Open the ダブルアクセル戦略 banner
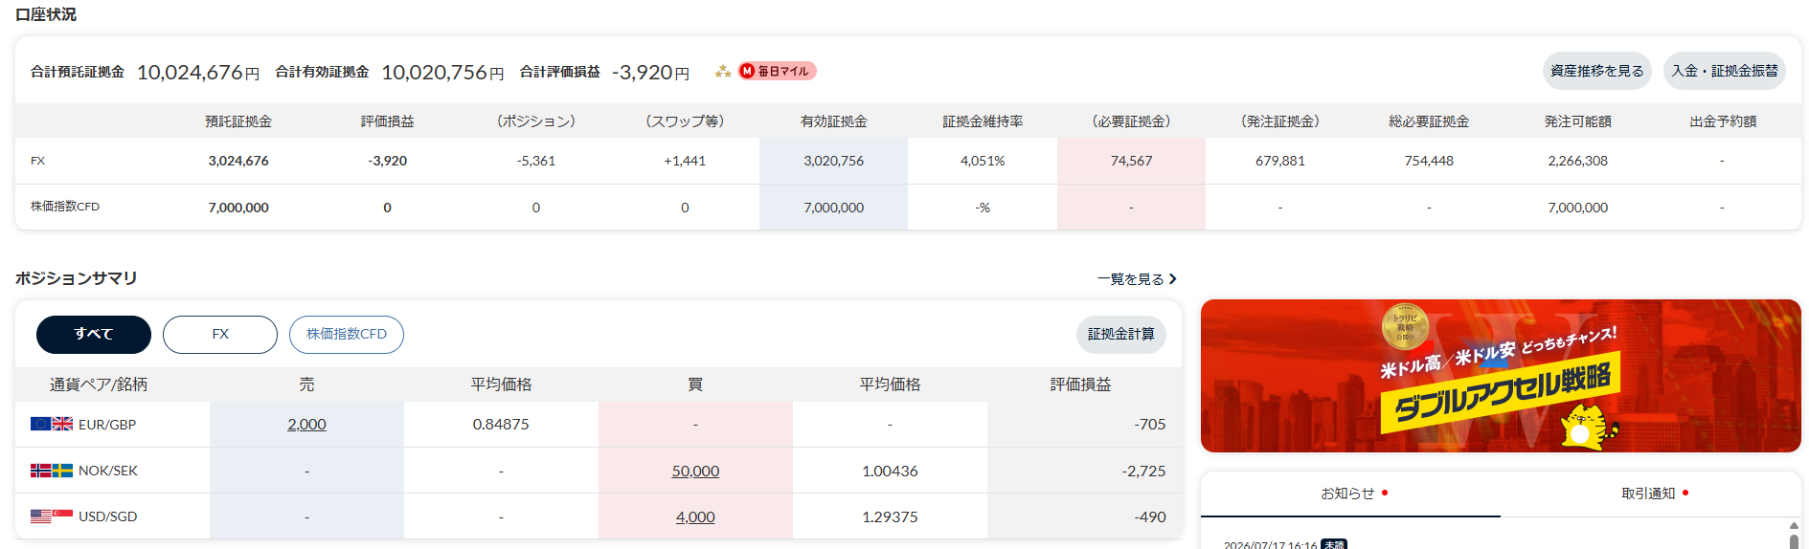The height and width of the screenshot is (549, 1809). [1501, 376]
